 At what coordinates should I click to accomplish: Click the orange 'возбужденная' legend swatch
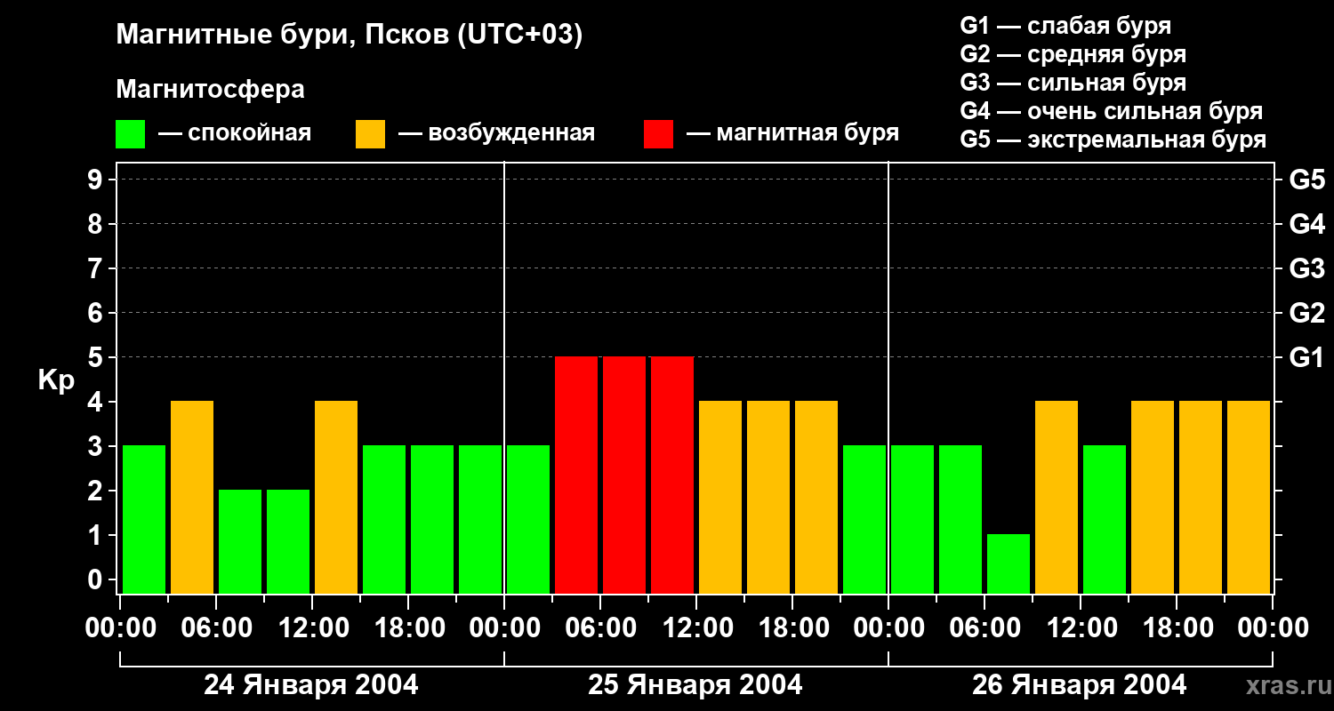pos(370,134)
